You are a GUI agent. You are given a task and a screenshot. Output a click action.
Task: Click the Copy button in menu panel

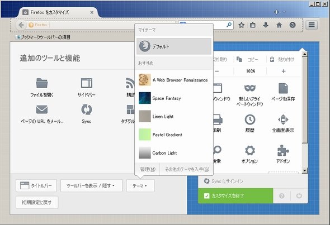click(x=250, y=59)
